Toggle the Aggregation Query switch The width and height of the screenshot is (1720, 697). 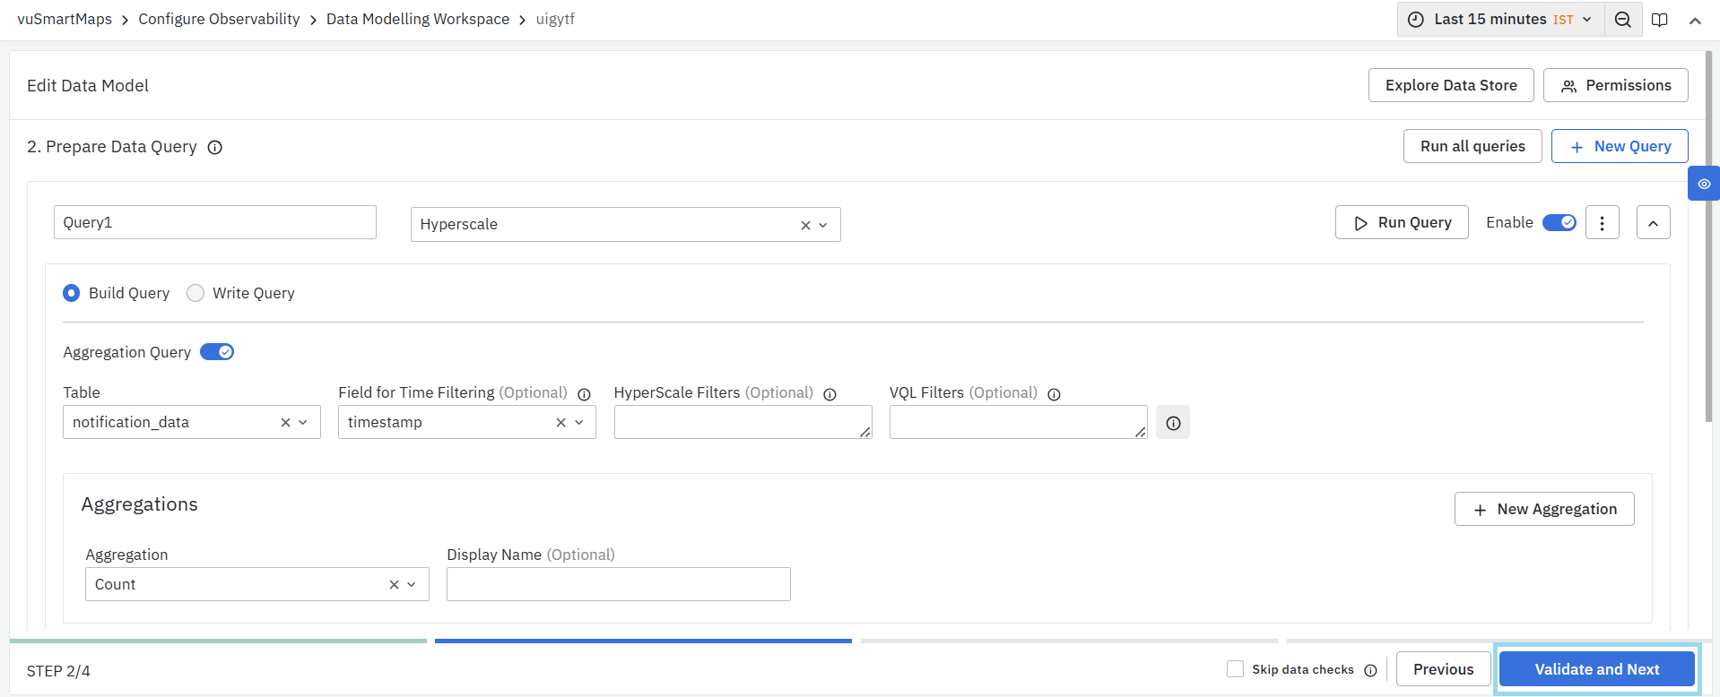tap(217, 352)
